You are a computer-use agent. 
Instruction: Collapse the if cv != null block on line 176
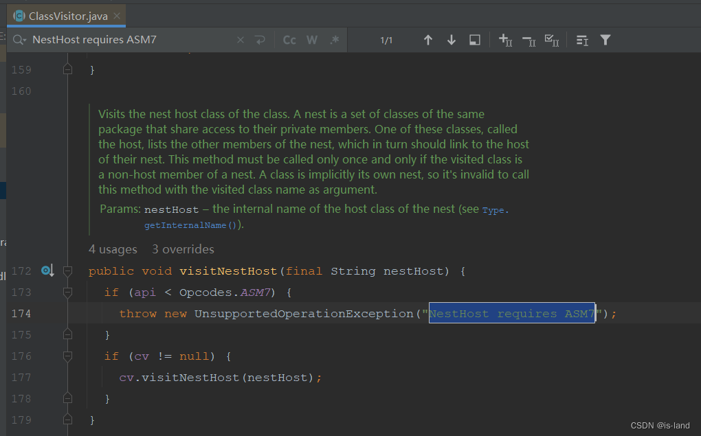click(67, 356)
